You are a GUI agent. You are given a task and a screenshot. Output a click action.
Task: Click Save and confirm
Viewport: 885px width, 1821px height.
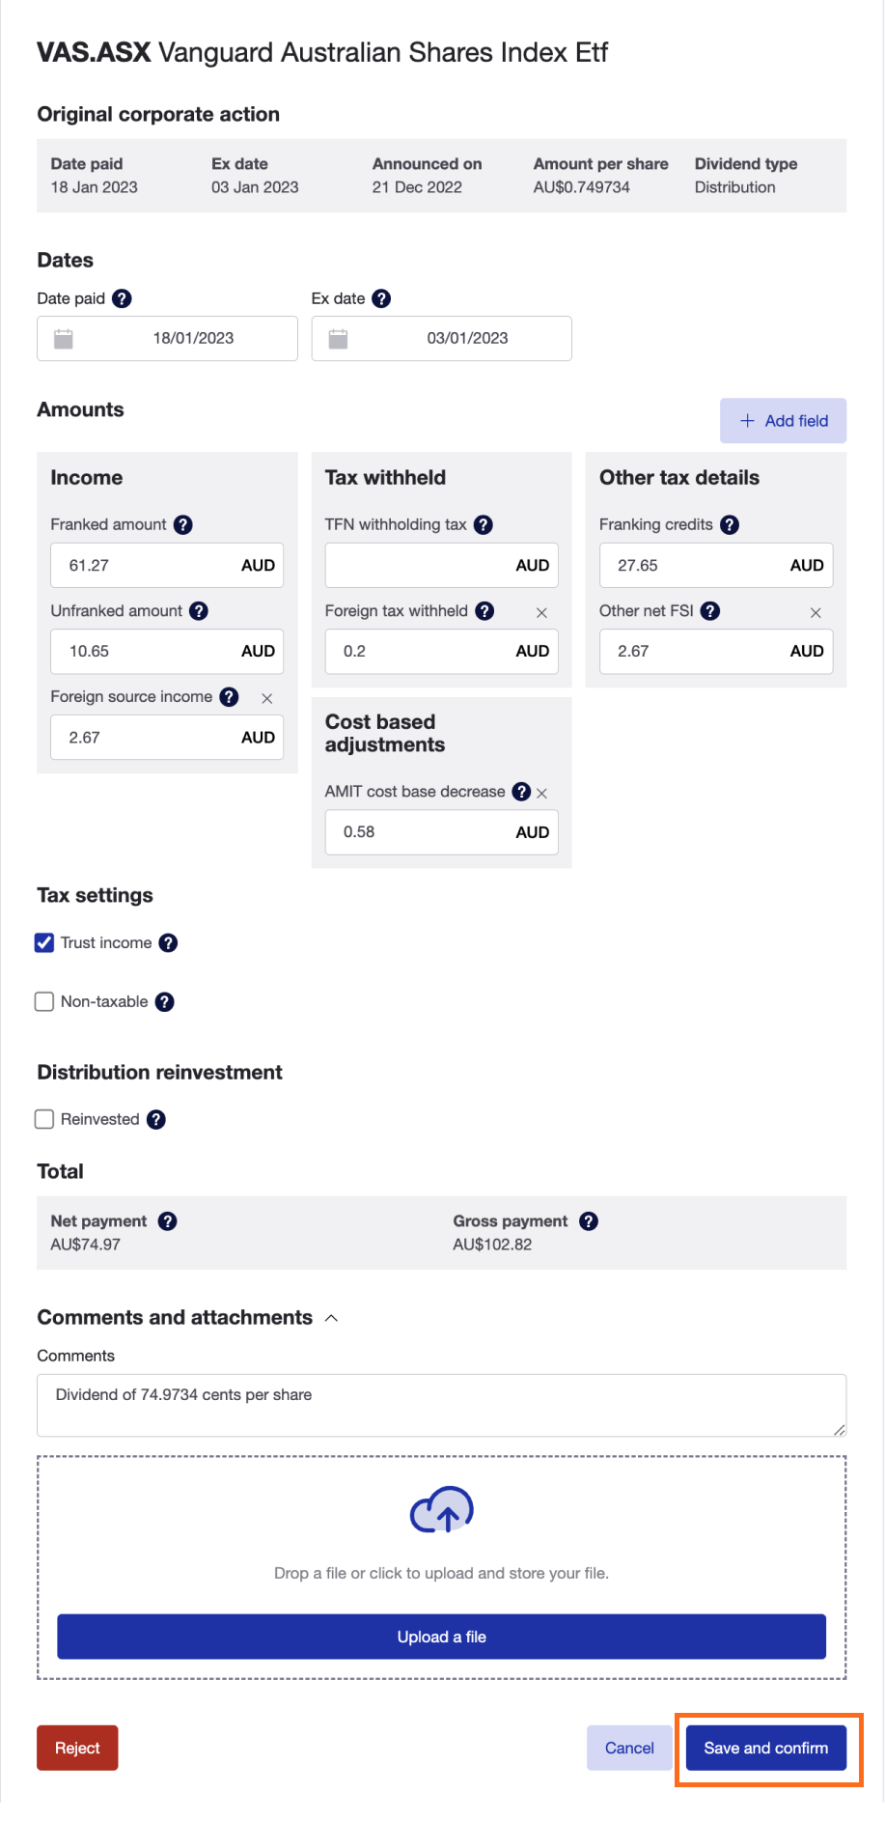(766, 1748)
